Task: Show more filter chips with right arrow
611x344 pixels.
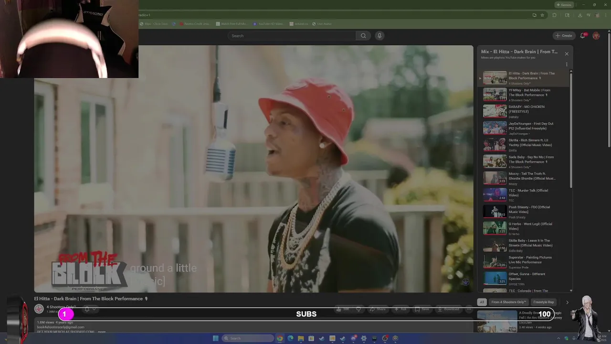Action: point(567,302)
